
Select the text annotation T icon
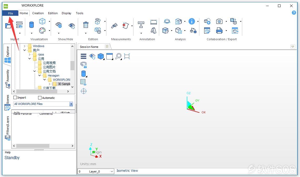click(x=141, y=25)
